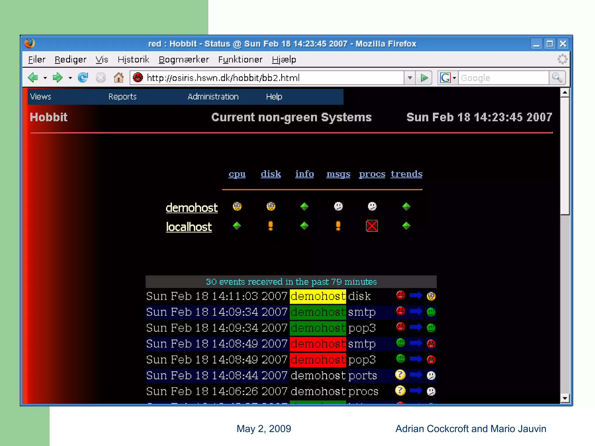Open demohost msgs clear face icon

point(338,206)
